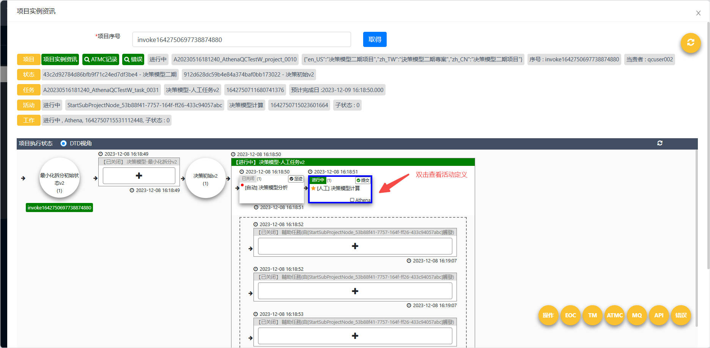Click the 提交 button on 决策模型计算 card
Image resolution: width=710 pixels, height=348 pixels.
(x=363, y=180)
